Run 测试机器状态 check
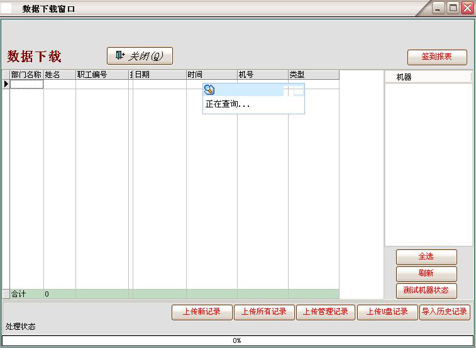Screen dimensions: 476x348 [426, 291]
